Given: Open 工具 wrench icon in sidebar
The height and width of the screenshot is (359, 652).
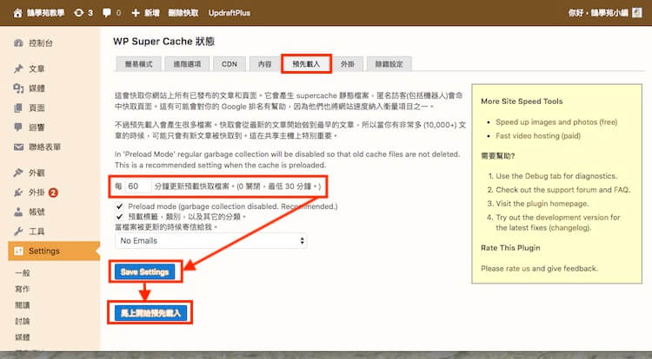Looking at the screenshot, I should tap(18, 232).
